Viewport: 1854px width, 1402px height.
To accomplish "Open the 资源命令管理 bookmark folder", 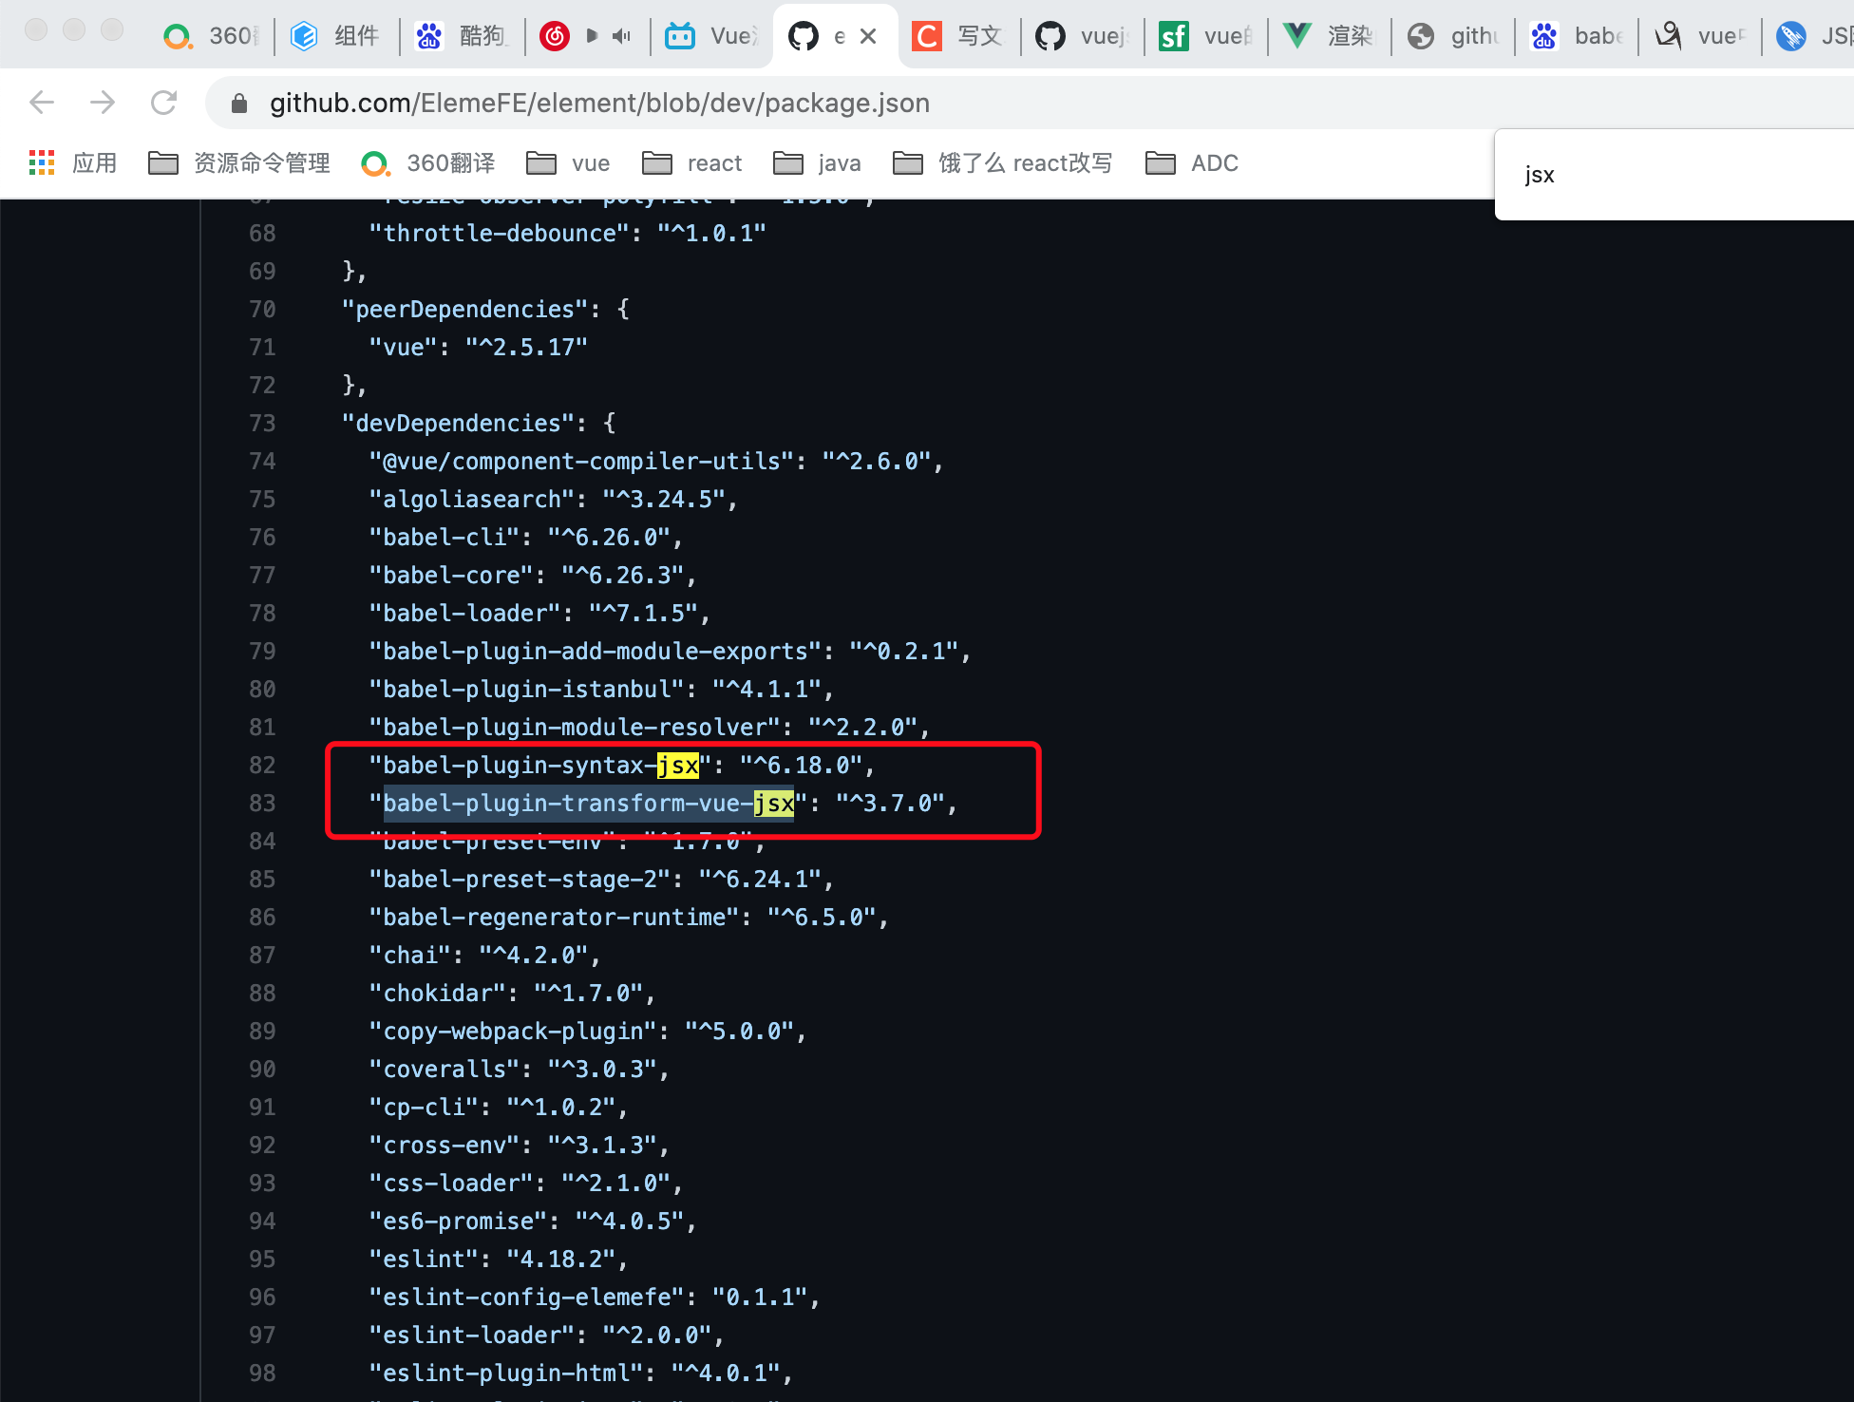I will [239, 163].
